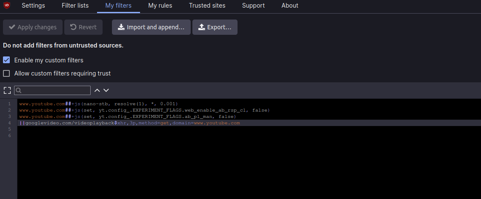Screen dimensions: 481x199
Task: Jump to next search match arrow
Action: pos(106,90)
